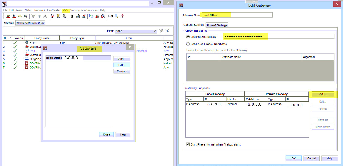Click the network configuration icon after delete X

(x=53, y=16)
